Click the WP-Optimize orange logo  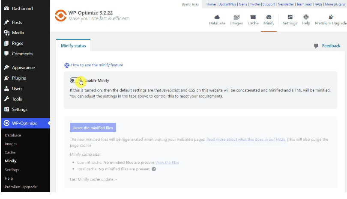(61, 15)
